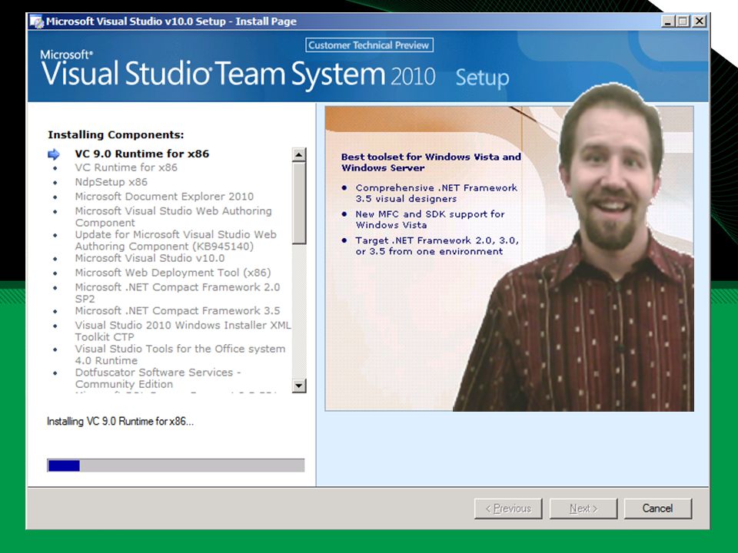Minimize the setup window
Screen dimensions: 738x553
[x=667, y=22]
